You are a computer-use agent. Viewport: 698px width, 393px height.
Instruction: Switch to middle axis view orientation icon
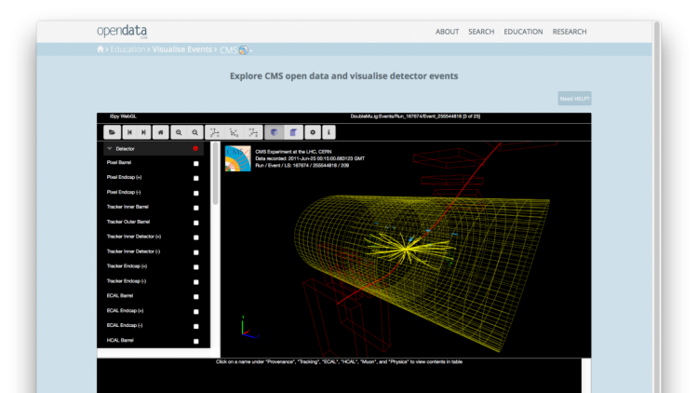pyautogui.click(x=234, y=132)
